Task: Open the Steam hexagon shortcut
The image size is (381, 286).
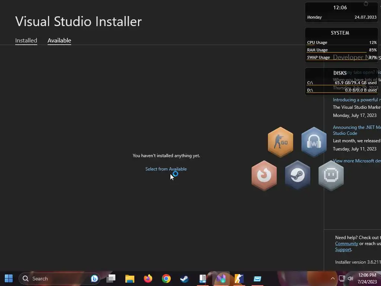Action: click(298, 175)
